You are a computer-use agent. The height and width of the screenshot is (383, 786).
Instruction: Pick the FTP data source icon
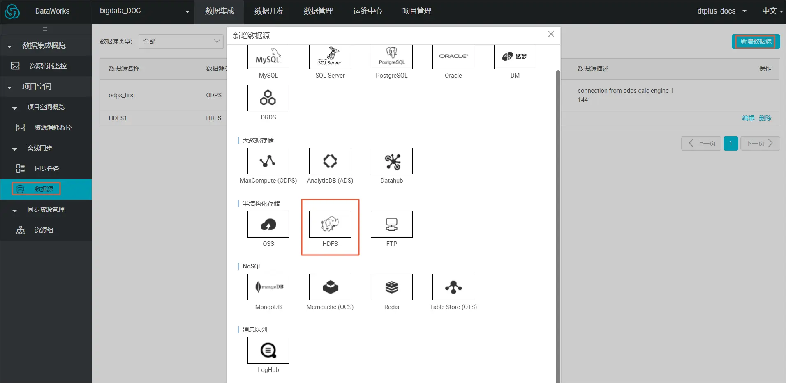coord(392,224)
